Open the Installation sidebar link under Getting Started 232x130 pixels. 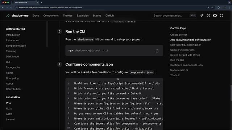click(12, 40)
